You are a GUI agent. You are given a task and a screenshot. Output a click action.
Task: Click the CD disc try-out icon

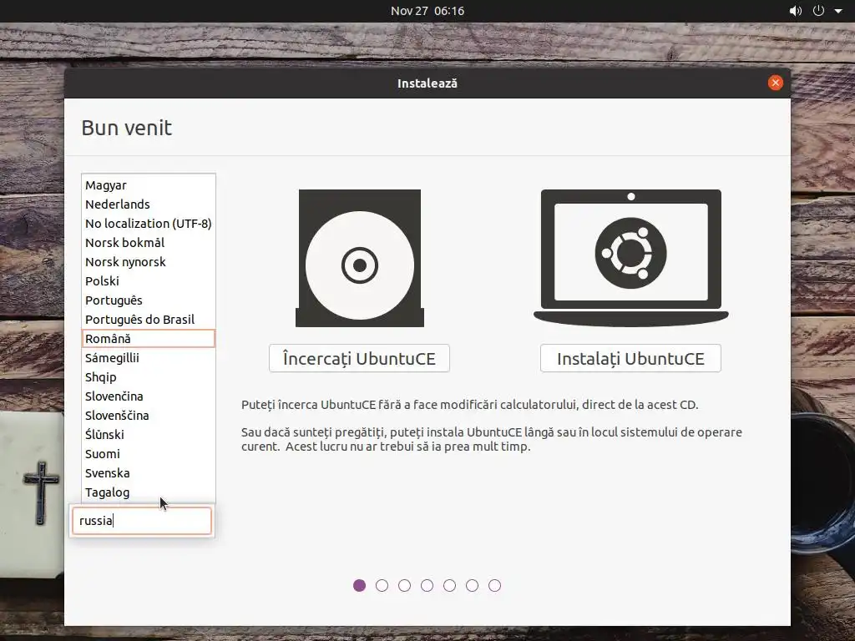pyautogui.click(x=359, y=258)
